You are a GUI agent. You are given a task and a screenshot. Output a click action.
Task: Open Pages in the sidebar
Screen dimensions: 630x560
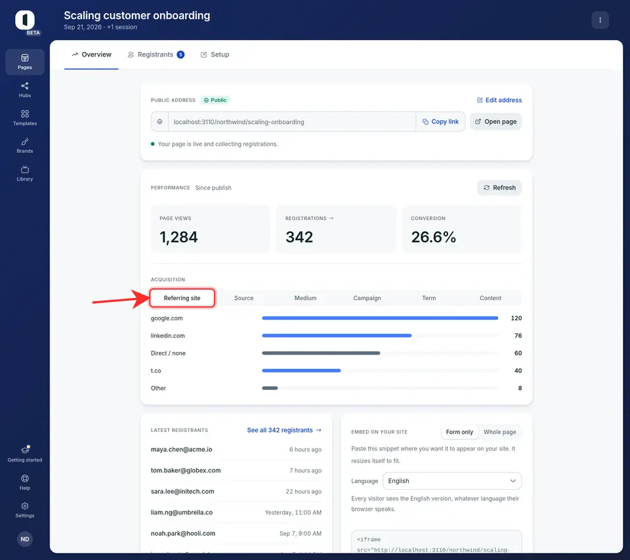click(25, 62)
